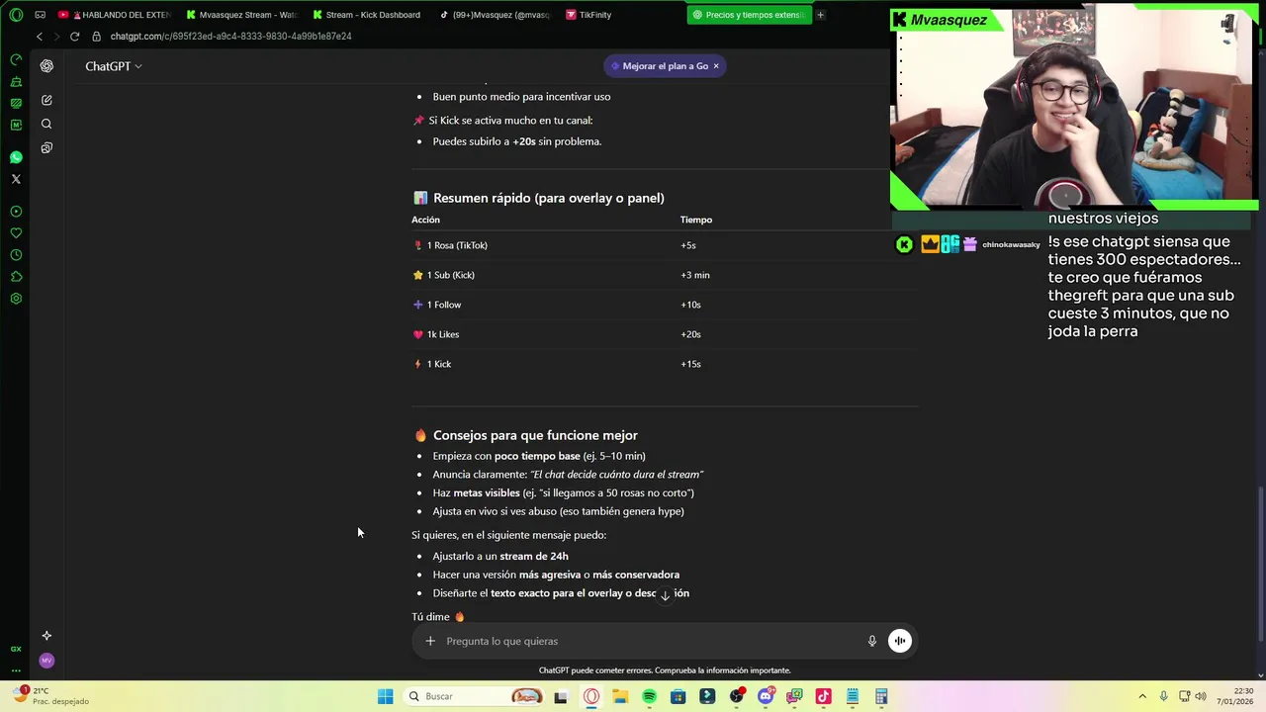This screenshot has width=1266, height=712.
Task: Open chat search in the ChatGPT sidebar
Action: (46, 124)
